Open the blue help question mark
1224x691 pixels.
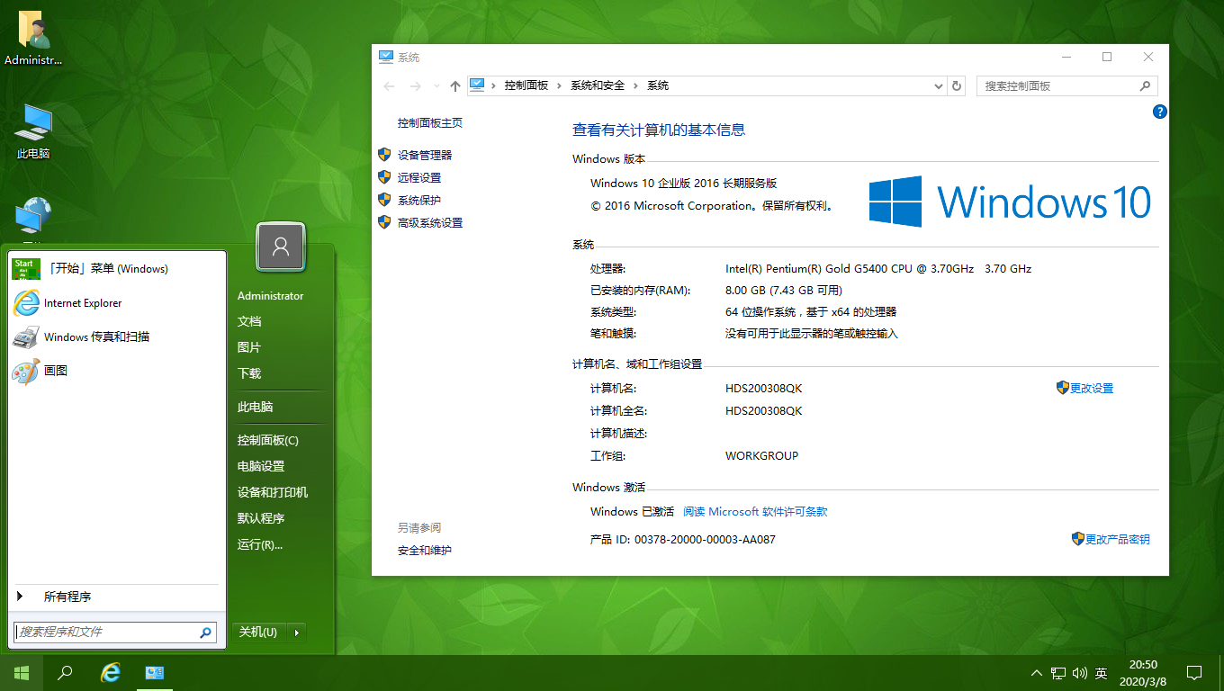1160,112
